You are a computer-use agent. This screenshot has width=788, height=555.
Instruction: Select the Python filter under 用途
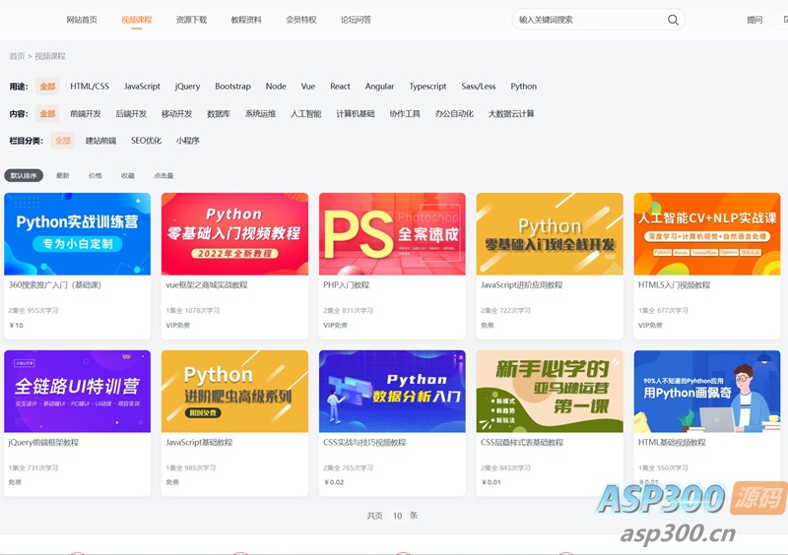[x=524, y=87]
